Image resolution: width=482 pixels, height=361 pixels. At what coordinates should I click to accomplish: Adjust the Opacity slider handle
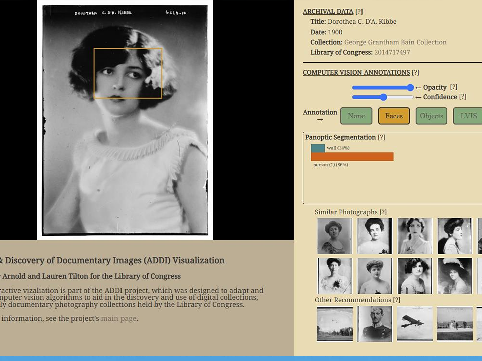pyautogui.click(x=410, y=87)
